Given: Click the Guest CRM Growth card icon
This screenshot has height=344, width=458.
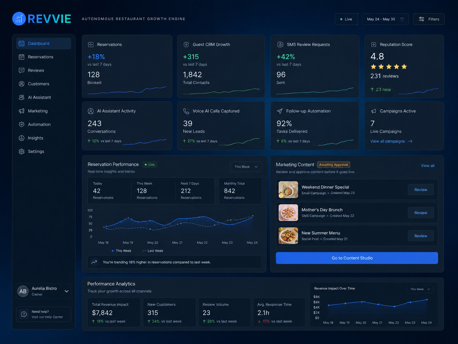Looking at the screenshot, I should 186,45.
